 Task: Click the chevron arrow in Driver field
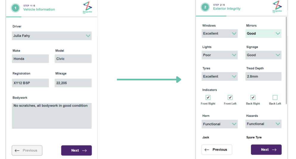(x=88, y=36)
